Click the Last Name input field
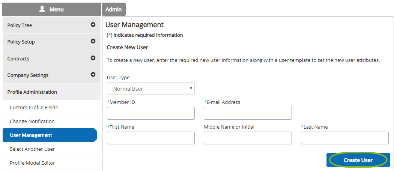394x171 pixels. coord(344,138)
